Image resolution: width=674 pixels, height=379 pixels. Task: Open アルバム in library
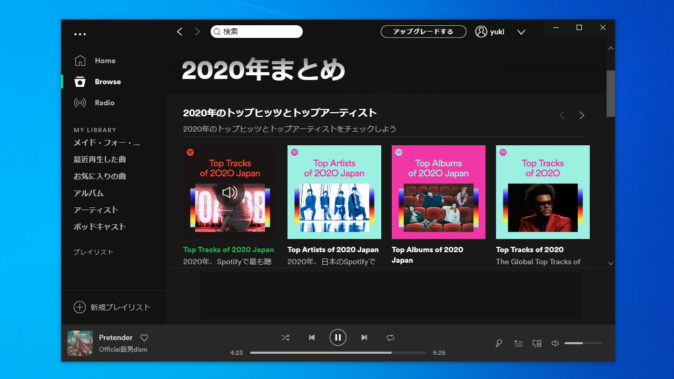[88, 193]
